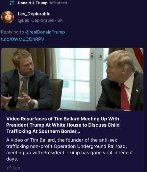The image size is (147, 172).
Task: Open the @realDonaldTrump mention
Action: (45, 32)
